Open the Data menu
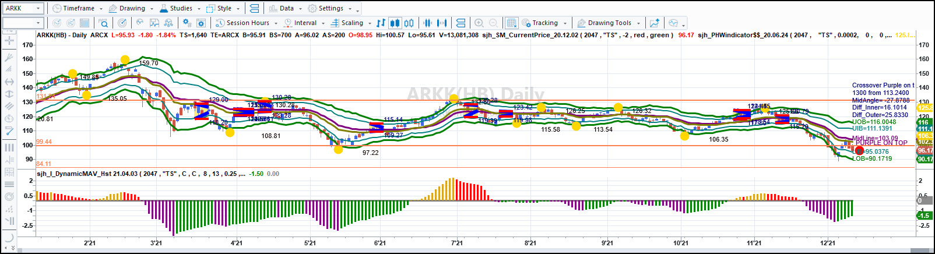Image resolution: width=935 pixels, height=254 pixels. 286,8
